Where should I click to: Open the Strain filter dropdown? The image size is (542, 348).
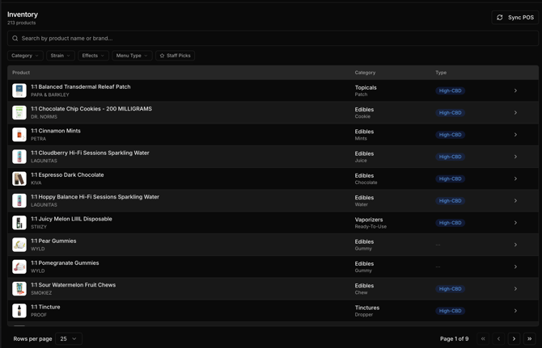tap(61, 56)
